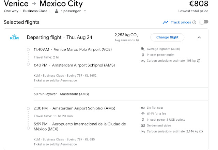This screenshot has width=218, height=150.
Task: Click Departing flight Thu, Aug 24 header
Action: pos(60,37)
